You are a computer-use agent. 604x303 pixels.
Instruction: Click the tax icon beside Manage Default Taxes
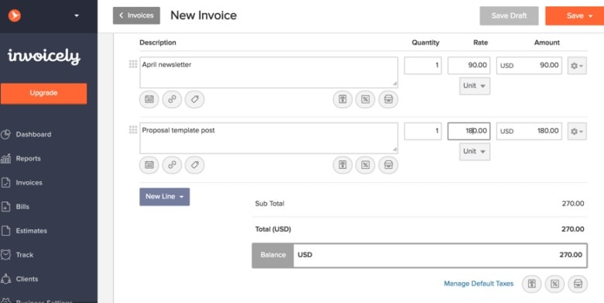tap(531, 284)
